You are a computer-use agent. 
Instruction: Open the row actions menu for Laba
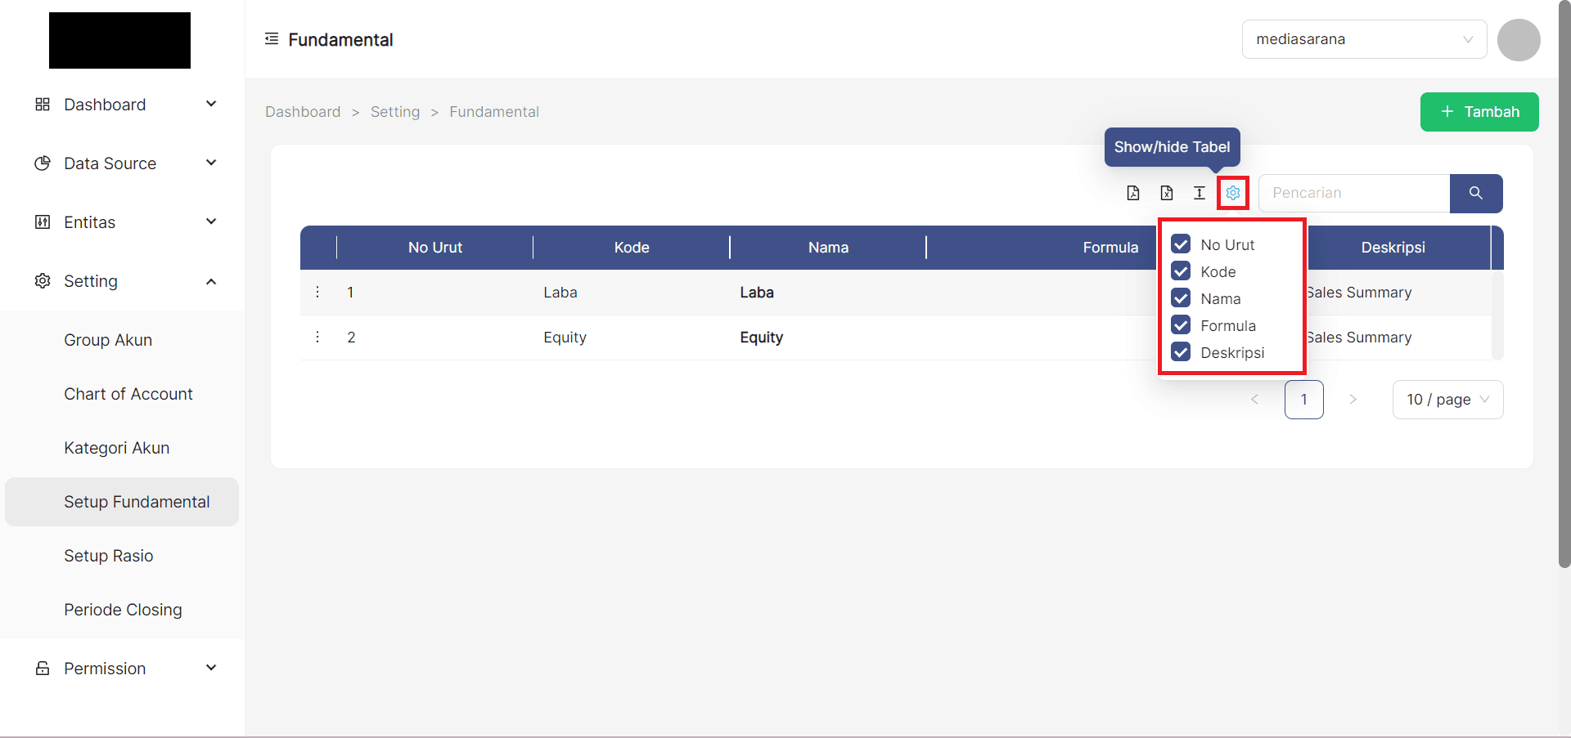(x=317, y=292)
